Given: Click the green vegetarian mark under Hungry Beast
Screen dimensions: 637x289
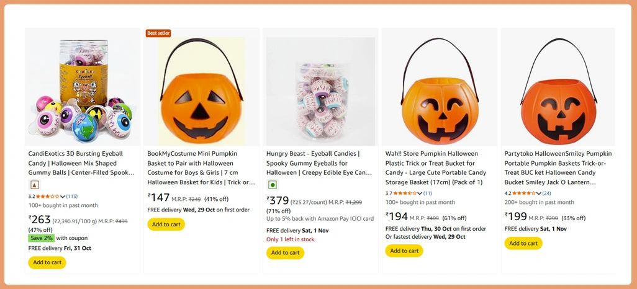Looking at the screenshot, I should [x=272, y=184].
